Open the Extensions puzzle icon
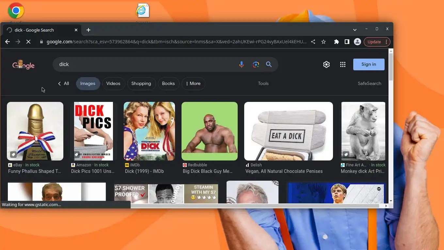The image size is (444, 250). [x=337, y=42]
